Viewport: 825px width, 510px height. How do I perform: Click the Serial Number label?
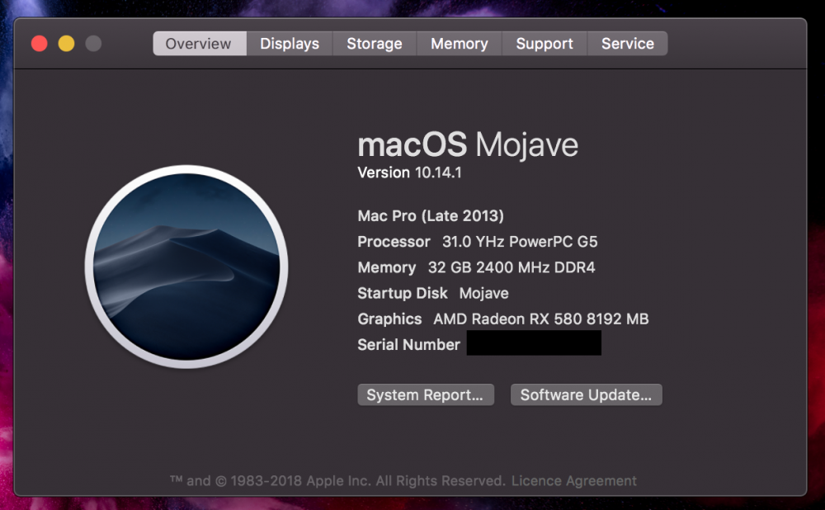pyautogui.click(x=409, y=345)
